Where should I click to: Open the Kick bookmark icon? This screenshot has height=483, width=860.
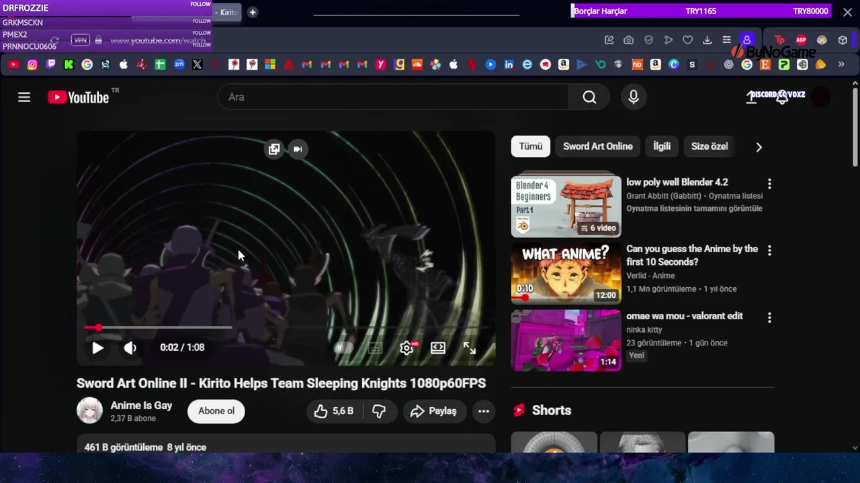(69, 65)
